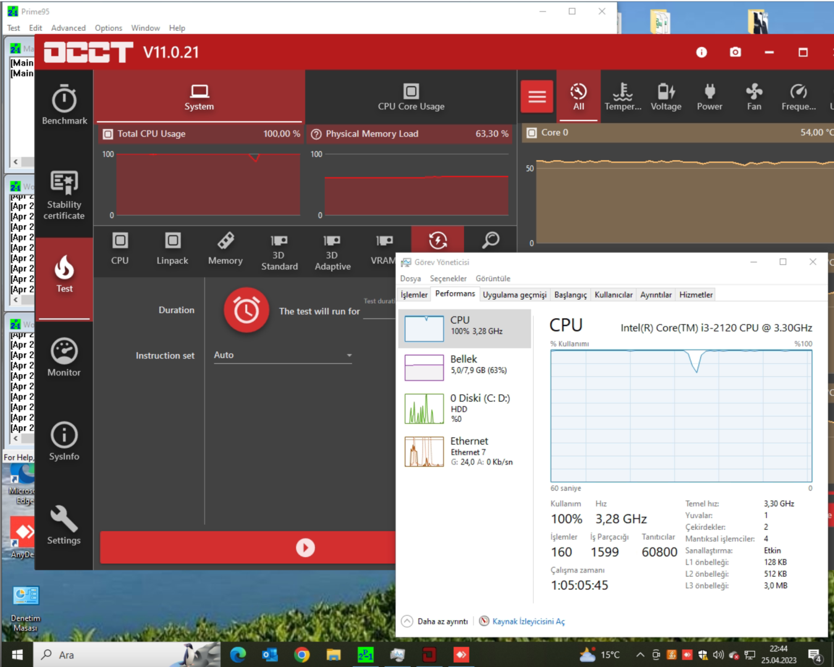
Task: Select Ethernet in Task Manager performance list
Action: pyautogui.click(x=465, y=451)
